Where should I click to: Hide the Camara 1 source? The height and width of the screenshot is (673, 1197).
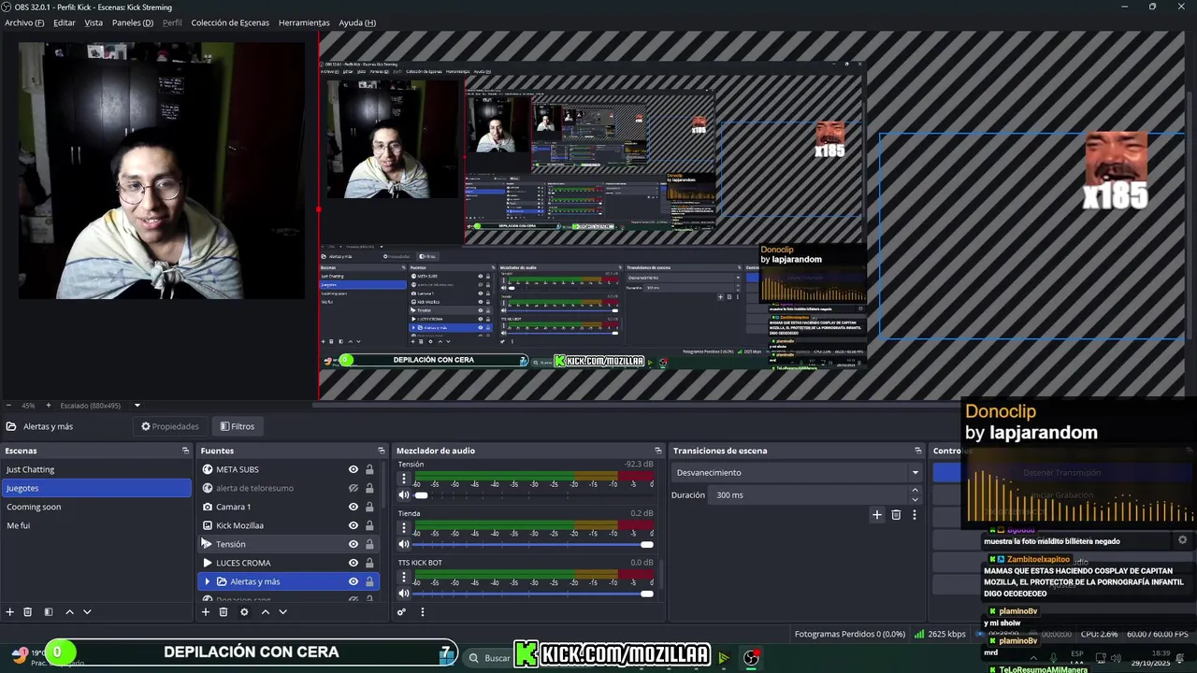[x=353, y=507]
